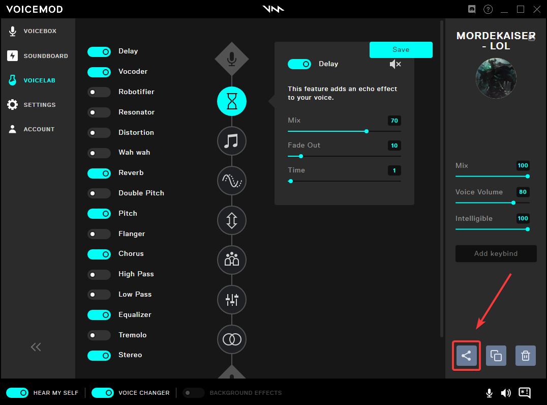Turn off the Reverb effect
Viewport: 547px width, 405px height.
click(99, 173)
